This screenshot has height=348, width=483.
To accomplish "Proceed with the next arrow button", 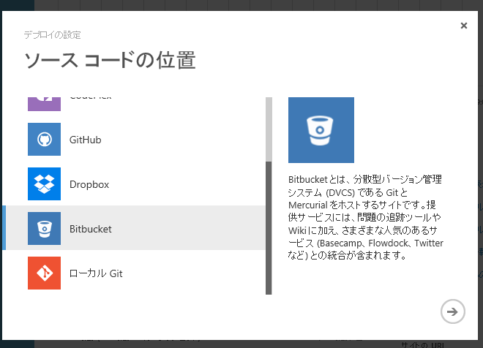I will pos(453,311).
